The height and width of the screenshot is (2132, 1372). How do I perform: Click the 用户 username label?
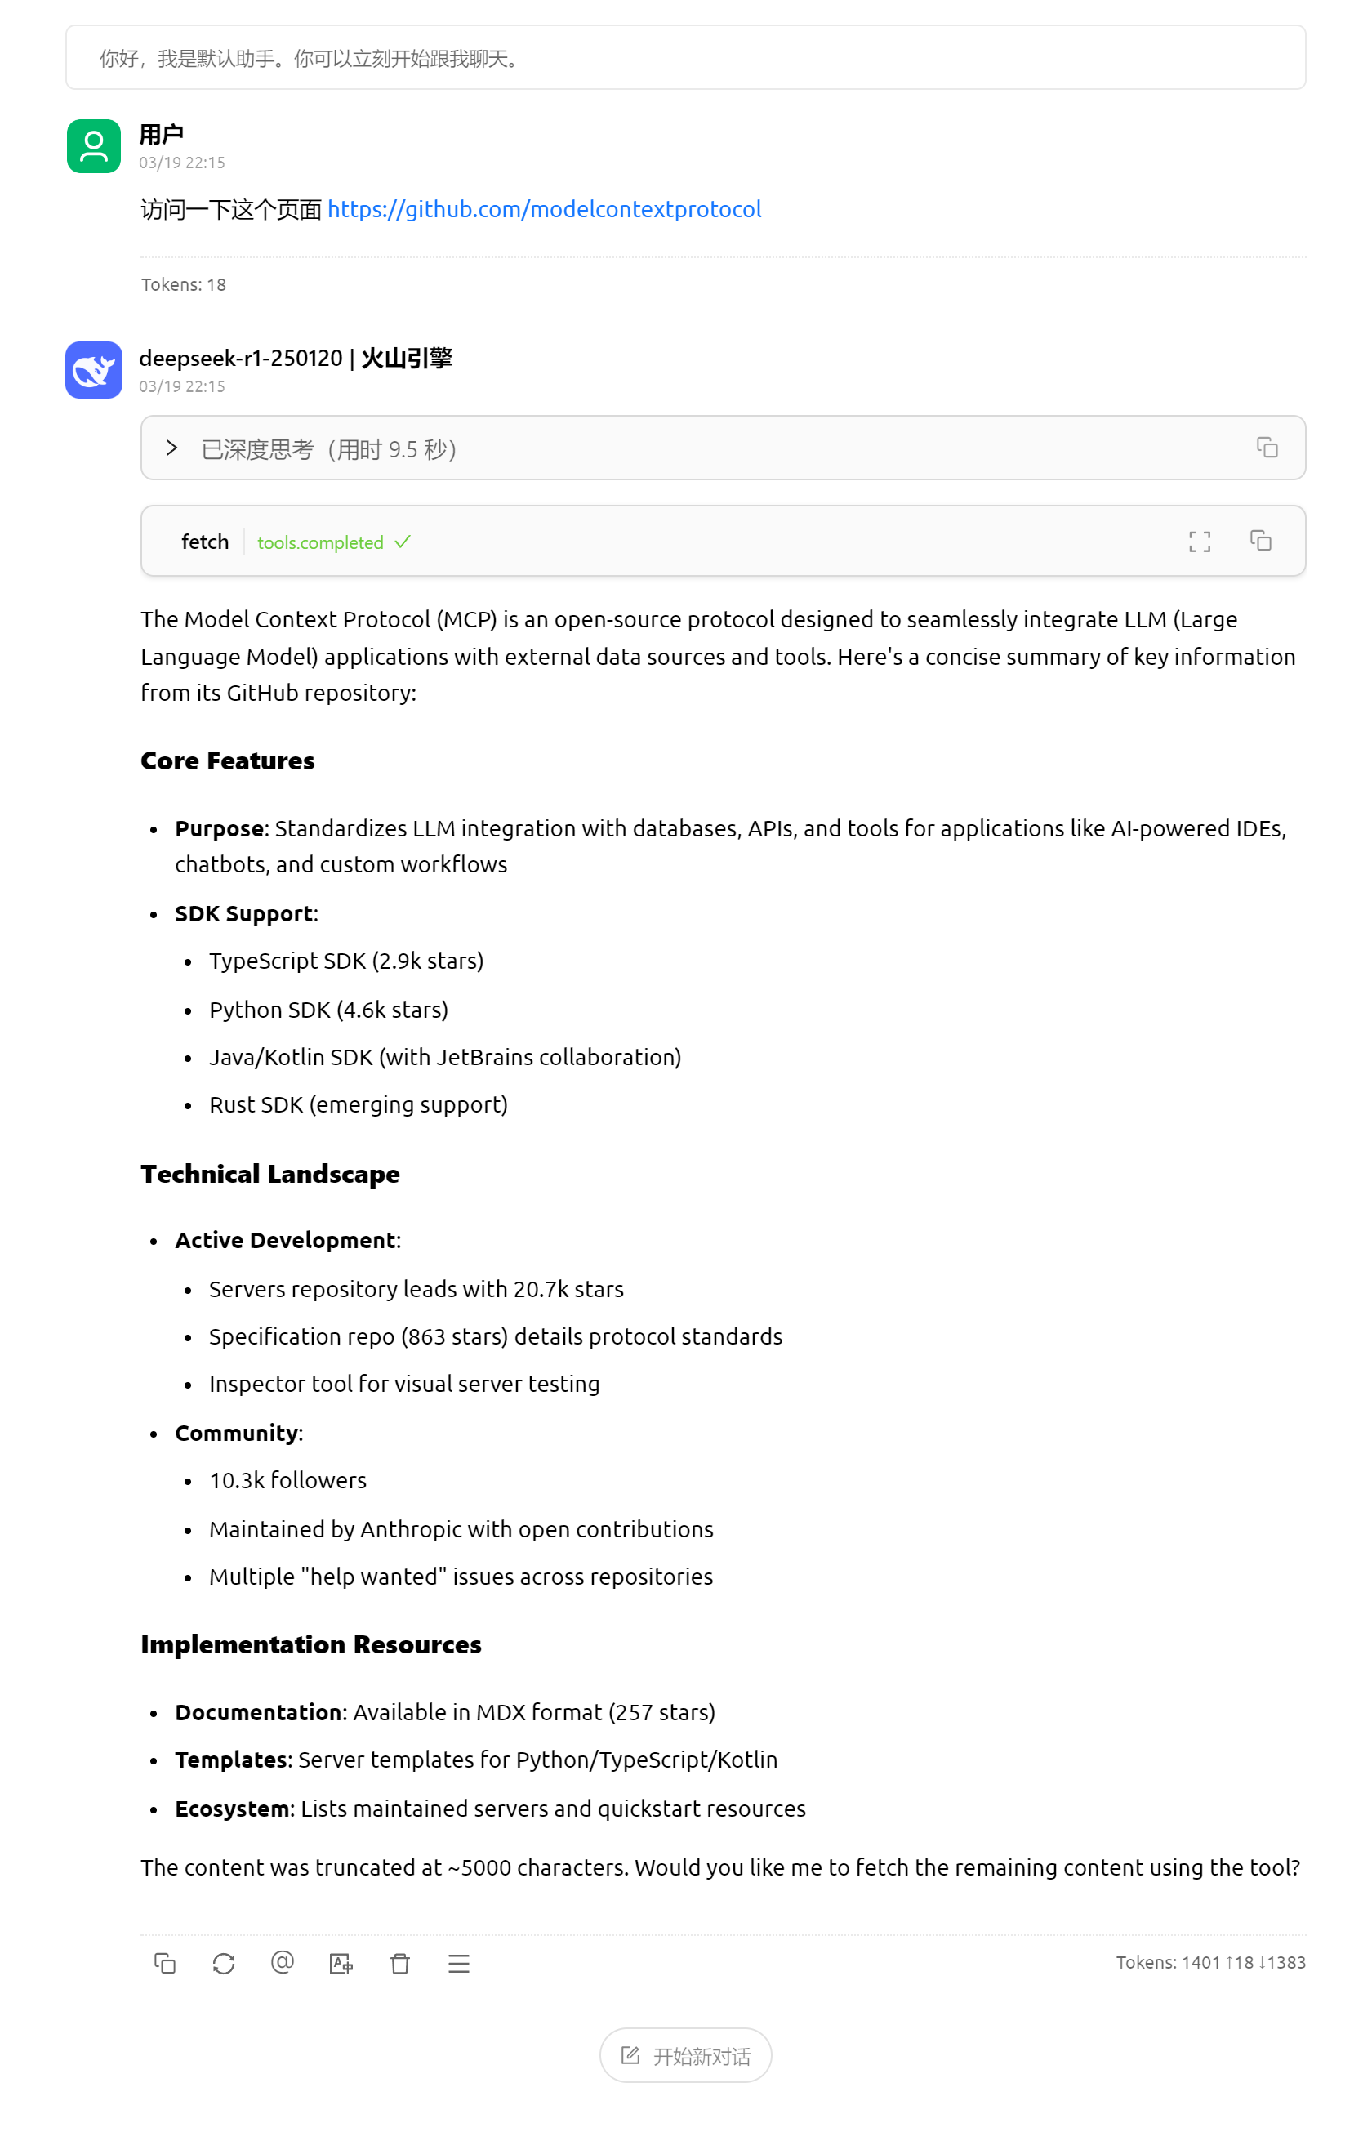[161, 135]
